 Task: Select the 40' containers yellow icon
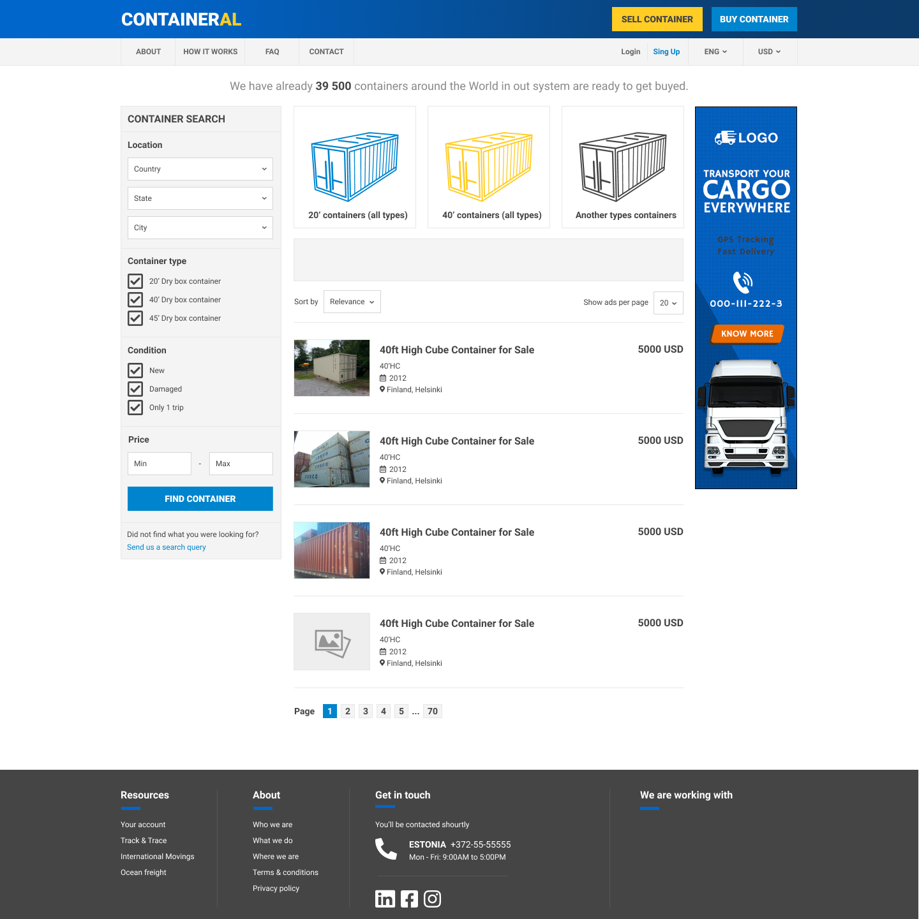[488, 165]
